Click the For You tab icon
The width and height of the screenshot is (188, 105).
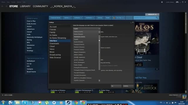pos(114,18)
